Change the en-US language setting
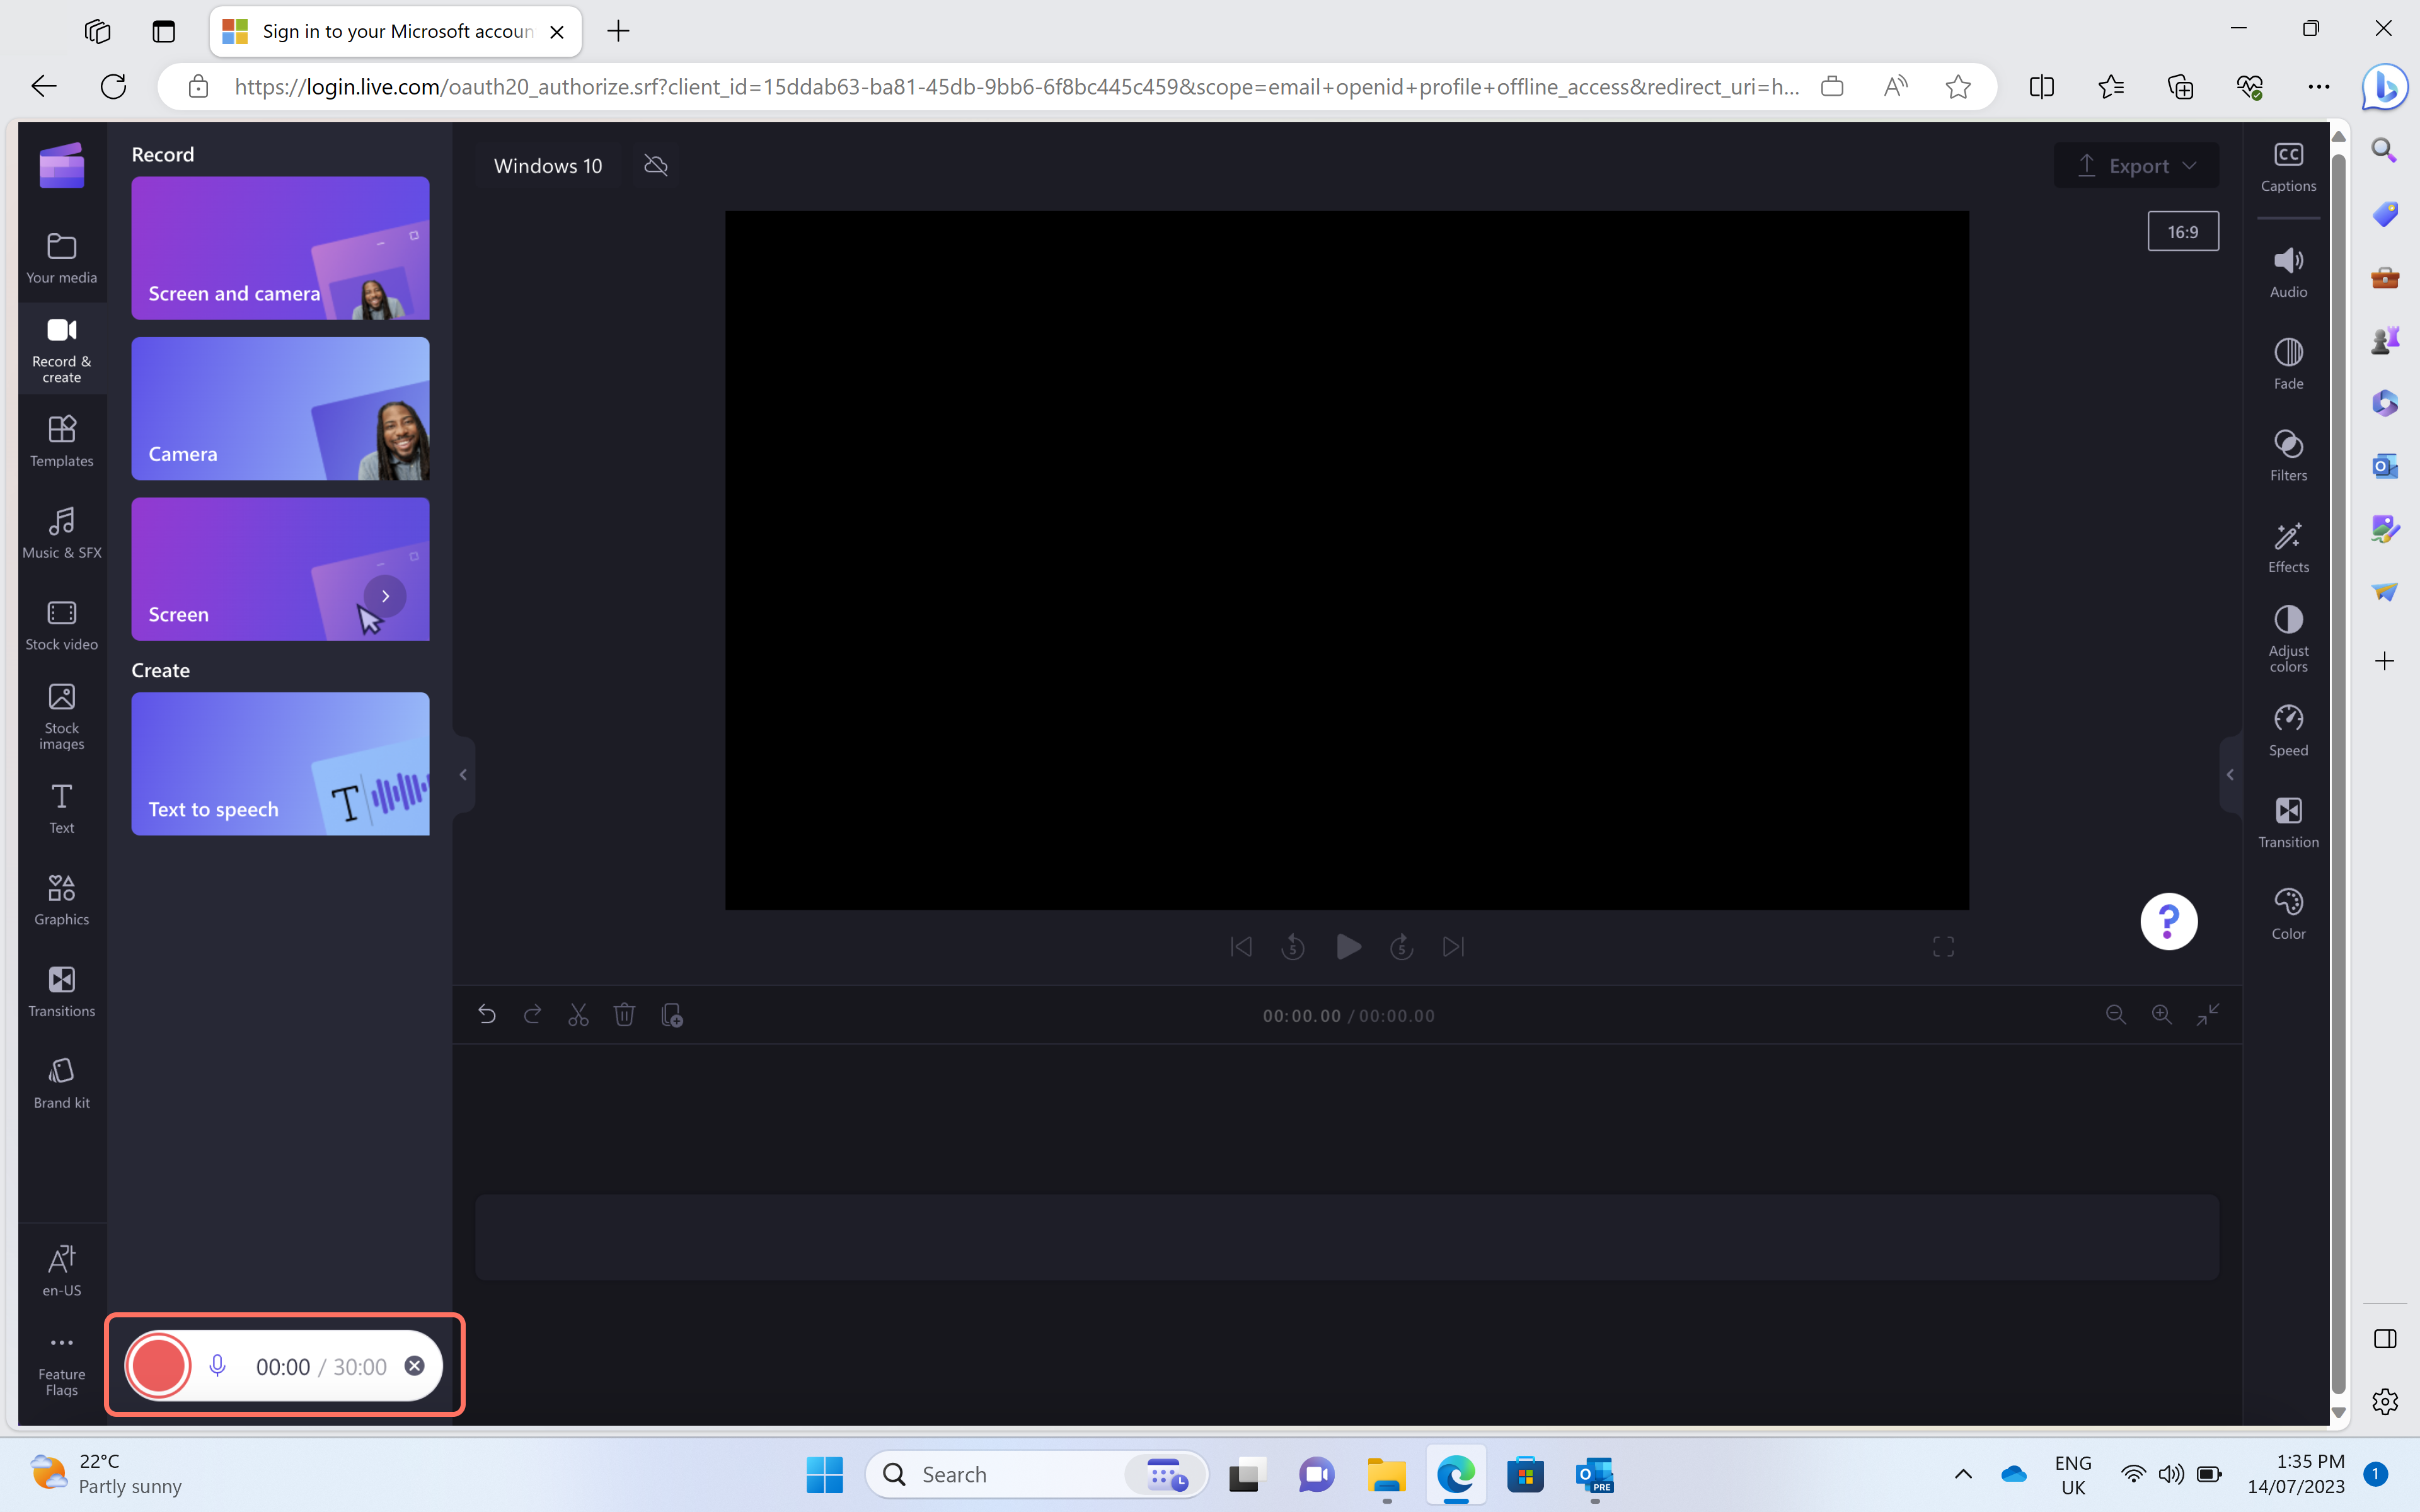 click(x=62, y=1270)
